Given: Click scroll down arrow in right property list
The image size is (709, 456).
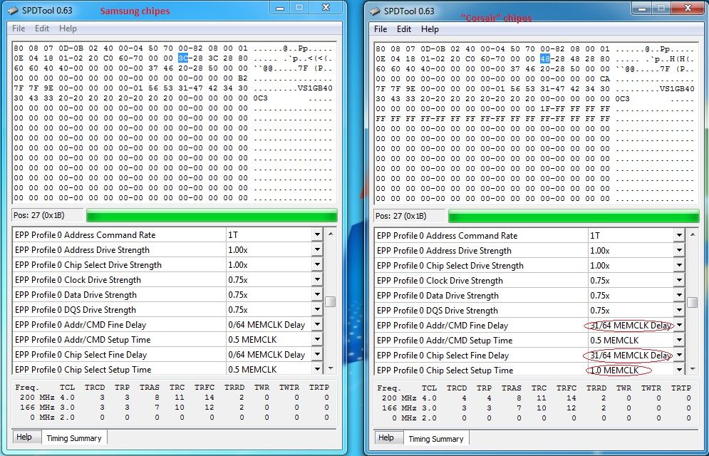Looking at the screenshot, I should pos(693,369).
